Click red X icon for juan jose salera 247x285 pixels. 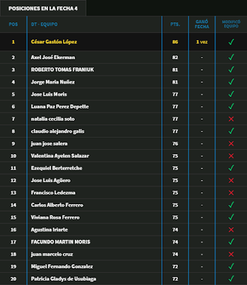231,144
